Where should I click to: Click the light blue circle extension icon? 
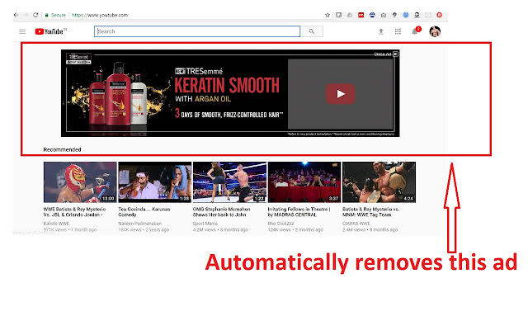(x=406, y=15)
